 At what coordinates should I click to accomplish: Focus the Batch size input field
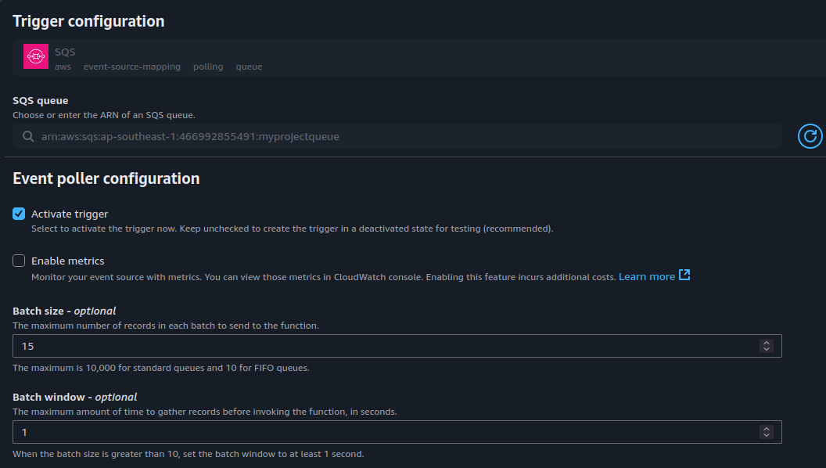coord(383,346)
